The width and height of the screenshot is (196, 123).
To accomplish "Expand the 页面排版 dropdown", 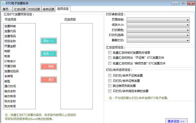I will (158, 20).
